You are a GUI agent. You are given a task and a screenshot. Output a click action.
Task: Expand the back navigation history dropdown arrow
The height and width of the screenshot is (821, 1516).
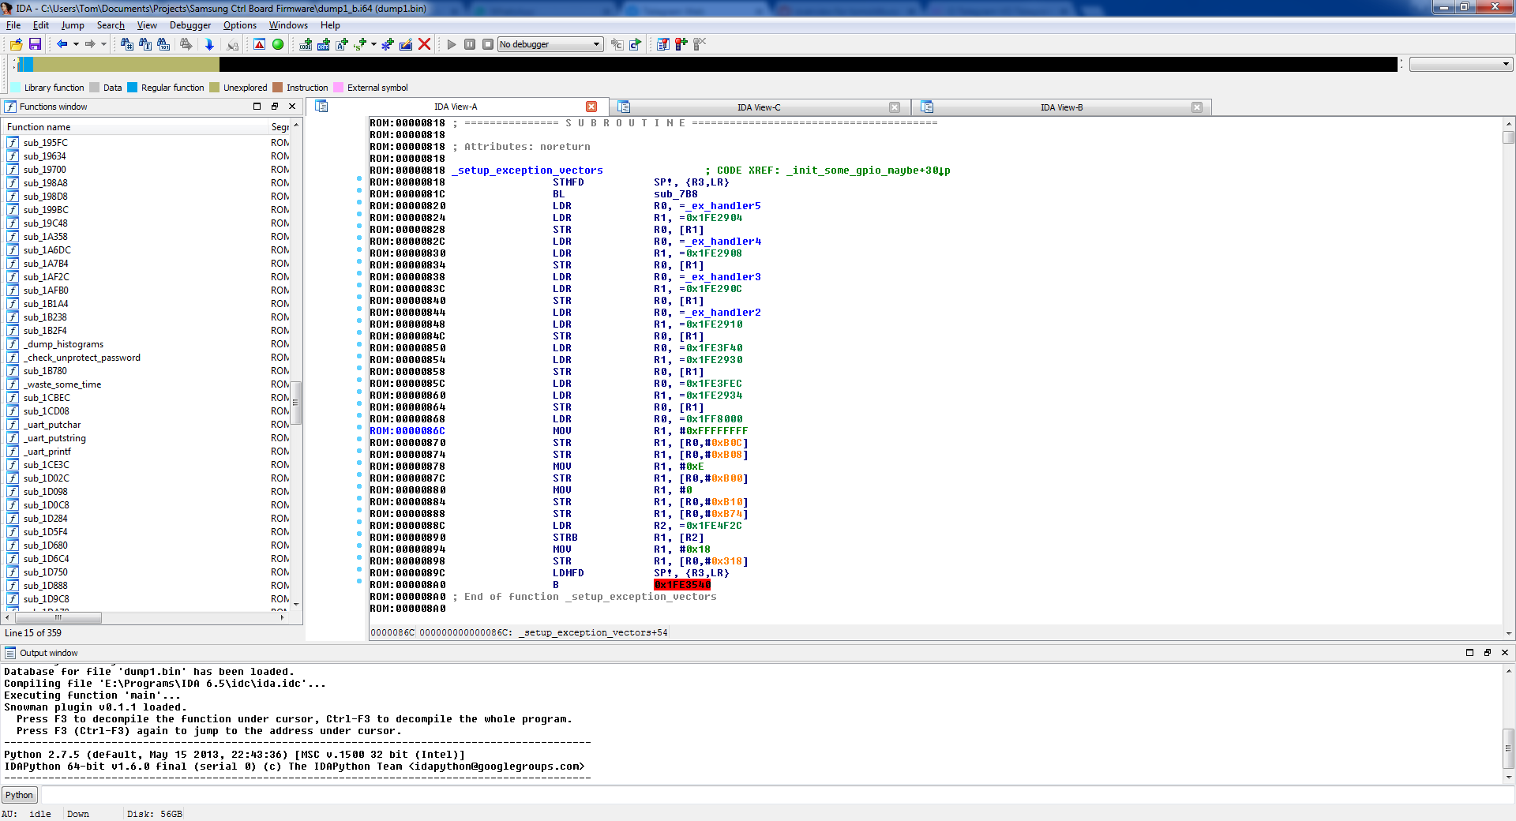point(76,44)
